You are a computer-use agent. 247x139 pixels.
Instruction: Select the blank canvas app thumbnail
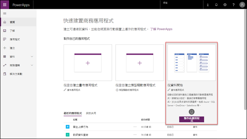point(88,63)
